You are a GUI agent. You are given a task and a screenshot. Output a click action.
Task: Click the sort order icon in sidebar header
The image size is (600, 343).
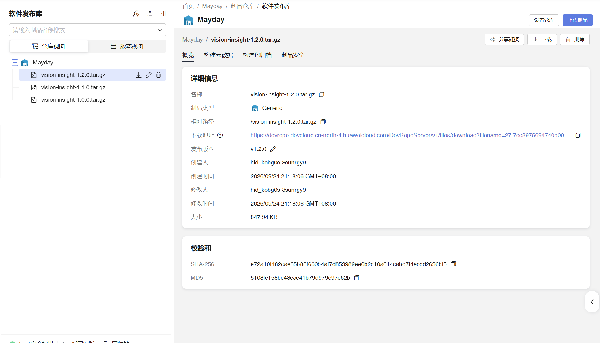149,13
